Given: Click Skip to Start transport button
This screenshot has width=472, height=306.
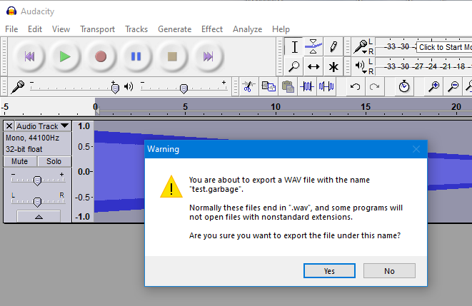Looking at the screenshot, I should (x=29, y=56).
